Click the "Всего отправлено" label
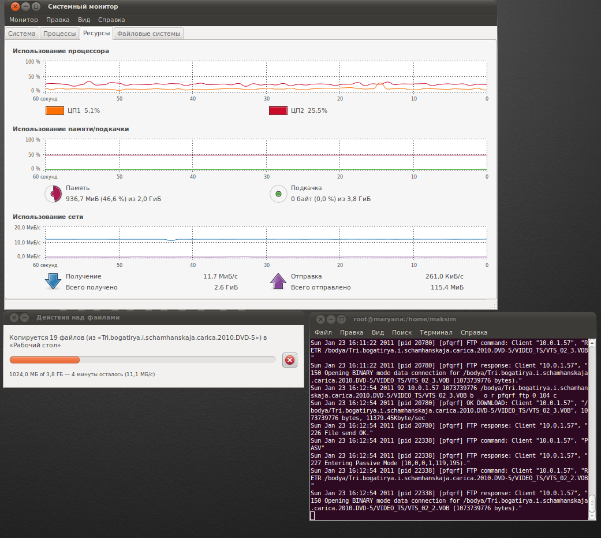The width and height of the screenshot is (601, 538). point(321,287)
